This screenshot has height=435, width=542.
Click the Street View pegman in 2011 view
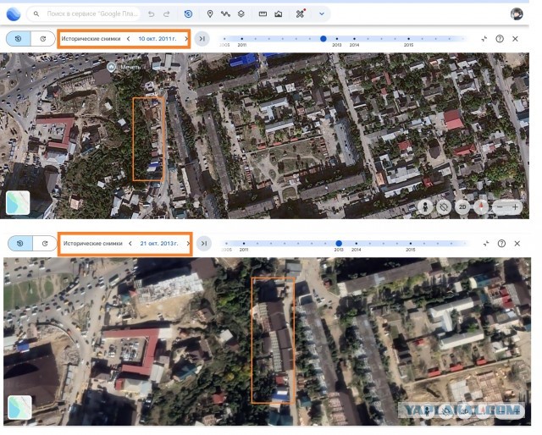(x=425, y=207)
